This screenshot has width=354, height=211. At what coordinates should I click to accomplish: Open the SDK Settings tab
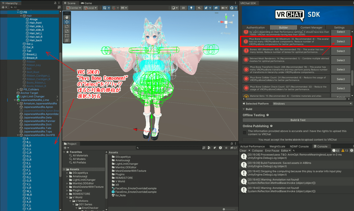click(x=339, y=28)
